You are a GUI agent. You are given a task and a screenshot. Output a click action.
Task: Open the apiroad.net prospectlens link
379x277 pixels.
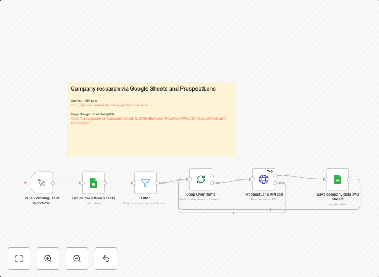109,105
